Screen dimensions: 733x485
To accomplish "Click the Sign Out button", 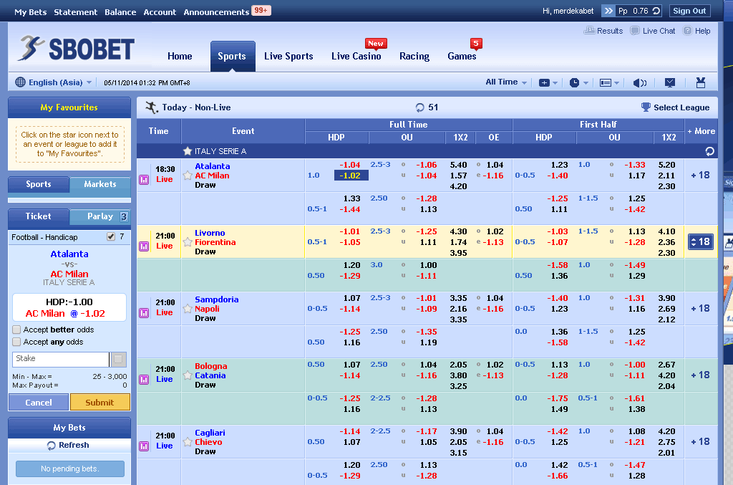I will tap(689, 11).
